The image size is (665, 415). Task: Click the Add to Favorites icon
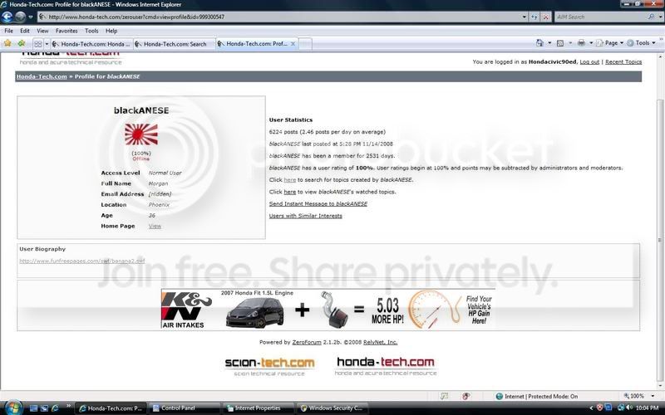(22, 43)
